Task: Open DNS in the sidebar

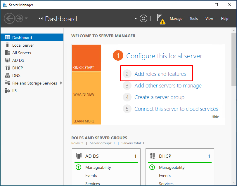Action: (32, 76)
